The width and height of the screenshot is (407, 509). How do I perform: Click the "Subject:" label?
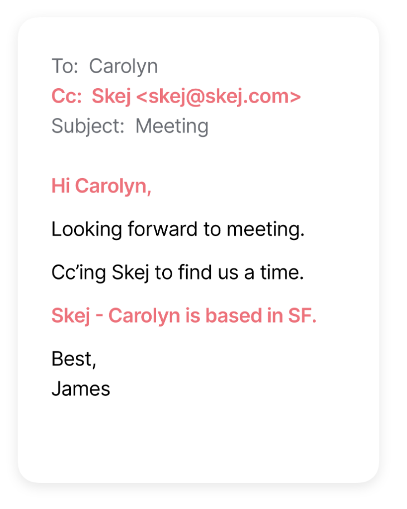[88, 126]
